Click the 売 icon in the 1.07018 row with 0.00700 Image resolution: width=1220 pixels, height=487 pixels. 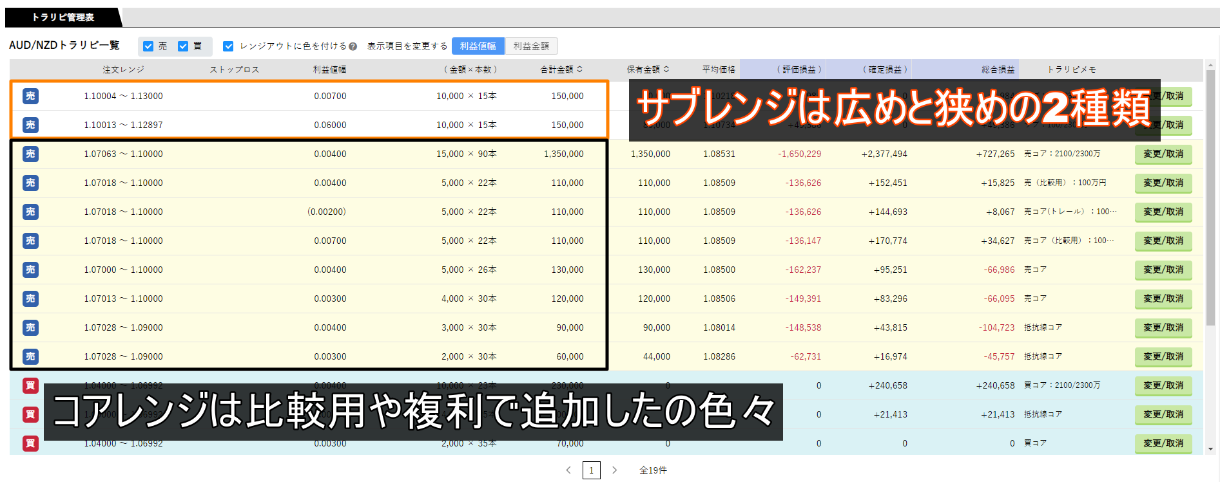click(30, 241)
